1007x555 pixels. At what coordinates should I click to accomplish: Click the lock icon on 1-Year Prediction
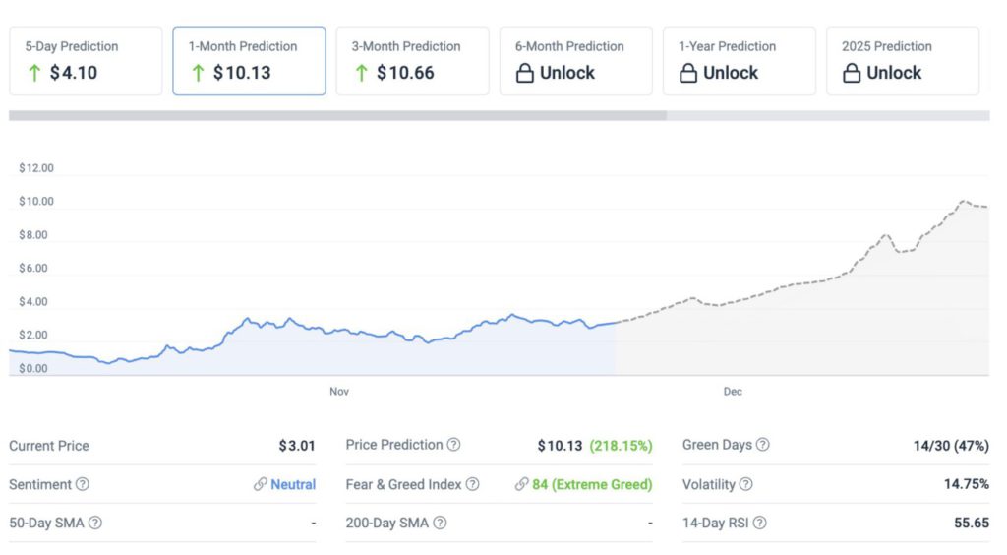(688, 73)
